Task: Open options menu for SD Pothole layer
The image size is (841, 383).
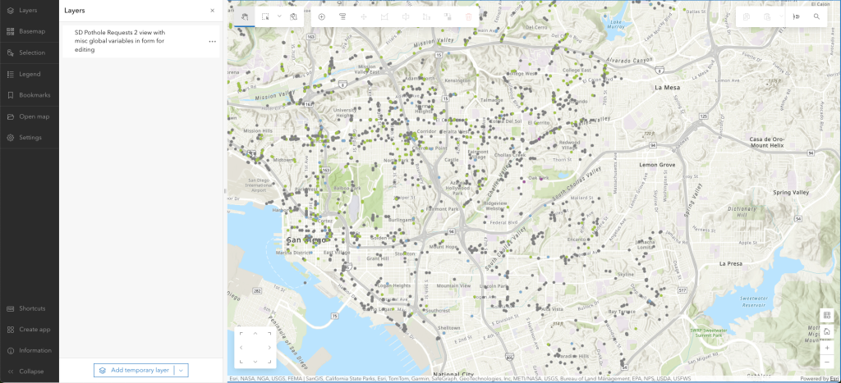Action: pyautogui.click(x=212, y=41)
